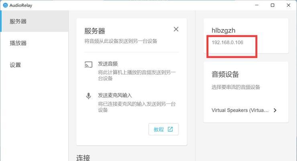Open the 教程 tutorial button
Viewport: 297px width, 161px height.
(x=163, y=129)
